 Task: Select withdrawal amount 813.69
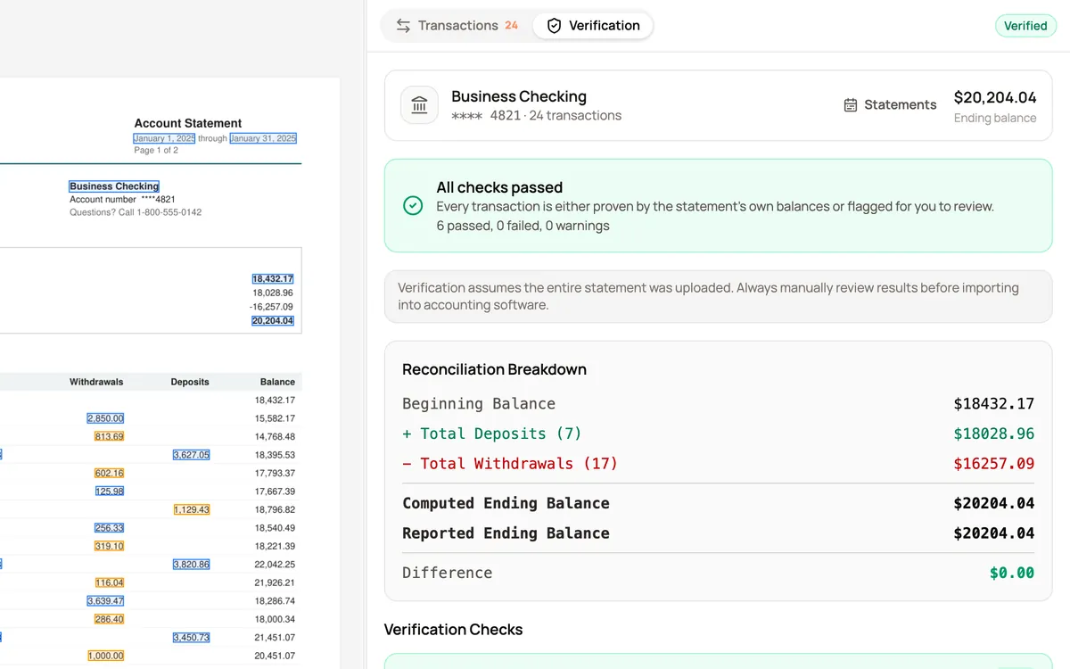click(x=109, y=436)
